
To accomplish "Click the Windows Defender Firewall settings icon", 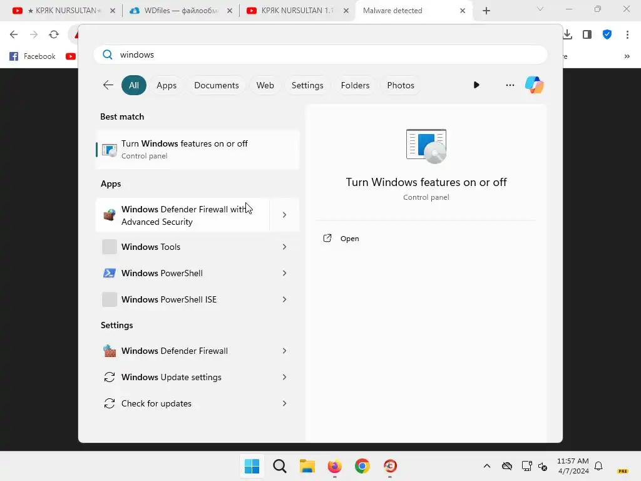I will click(x=110, y=351).
